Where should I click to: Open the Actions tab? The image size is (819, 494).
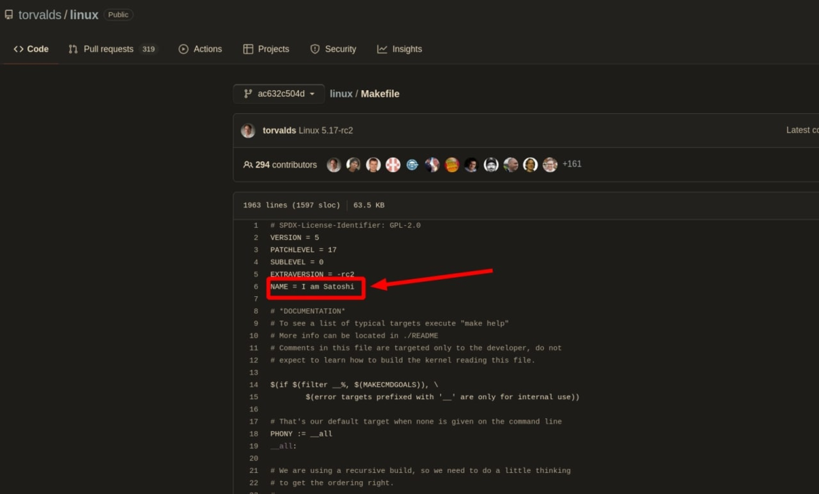tap(200, 49)
